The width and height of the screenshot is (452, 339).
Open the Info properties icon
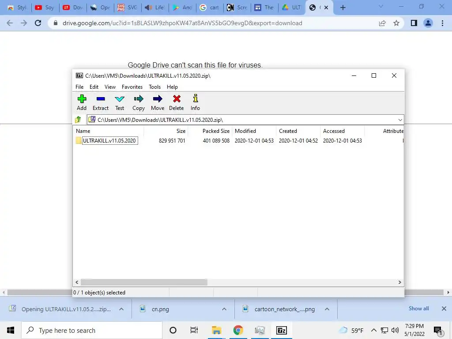(x=195, y=98)
